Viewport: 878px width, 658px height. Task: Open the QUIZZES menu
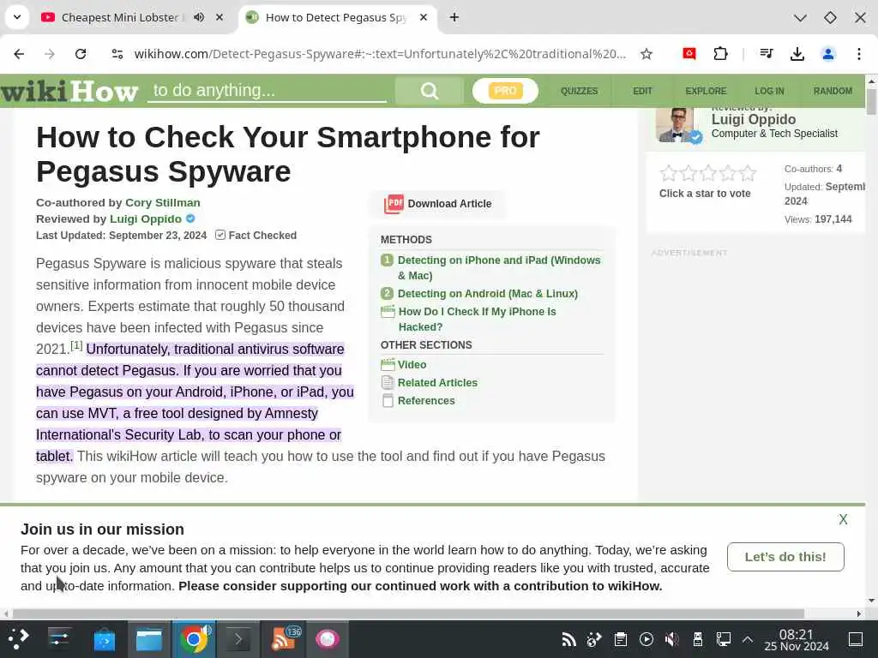tap(579, 91)
